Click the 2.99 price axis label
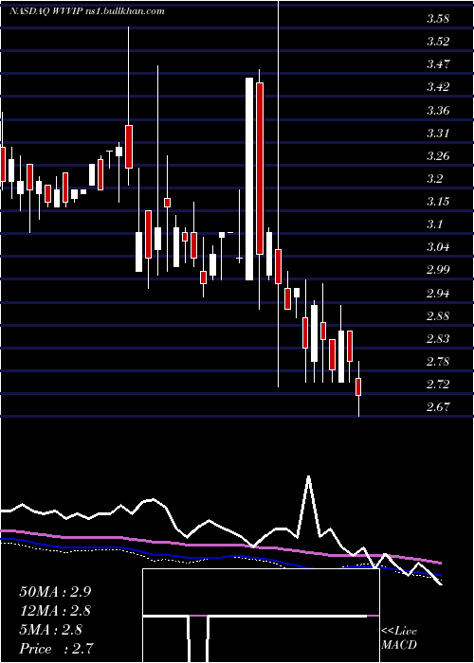Image resolution: width=474 pixels, height=663 pixels. coord(437,270)
